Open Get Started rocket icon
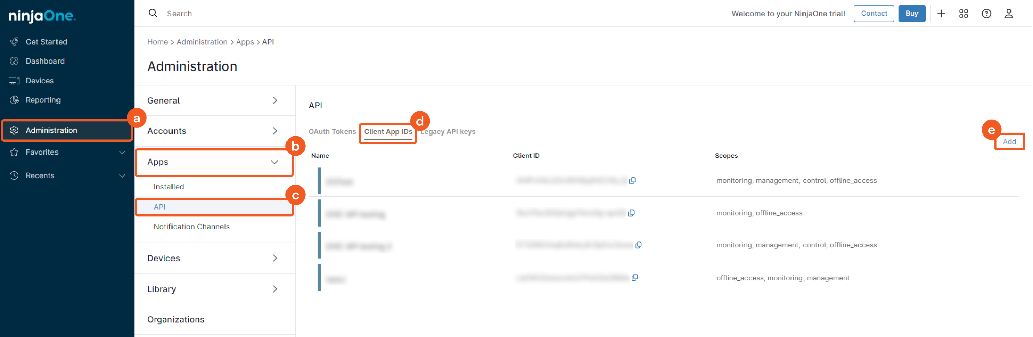 pos(14,42)
